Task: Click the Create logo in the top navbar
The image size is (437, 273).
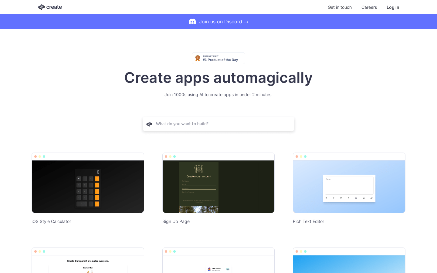Action: click(x=49, y=7)
